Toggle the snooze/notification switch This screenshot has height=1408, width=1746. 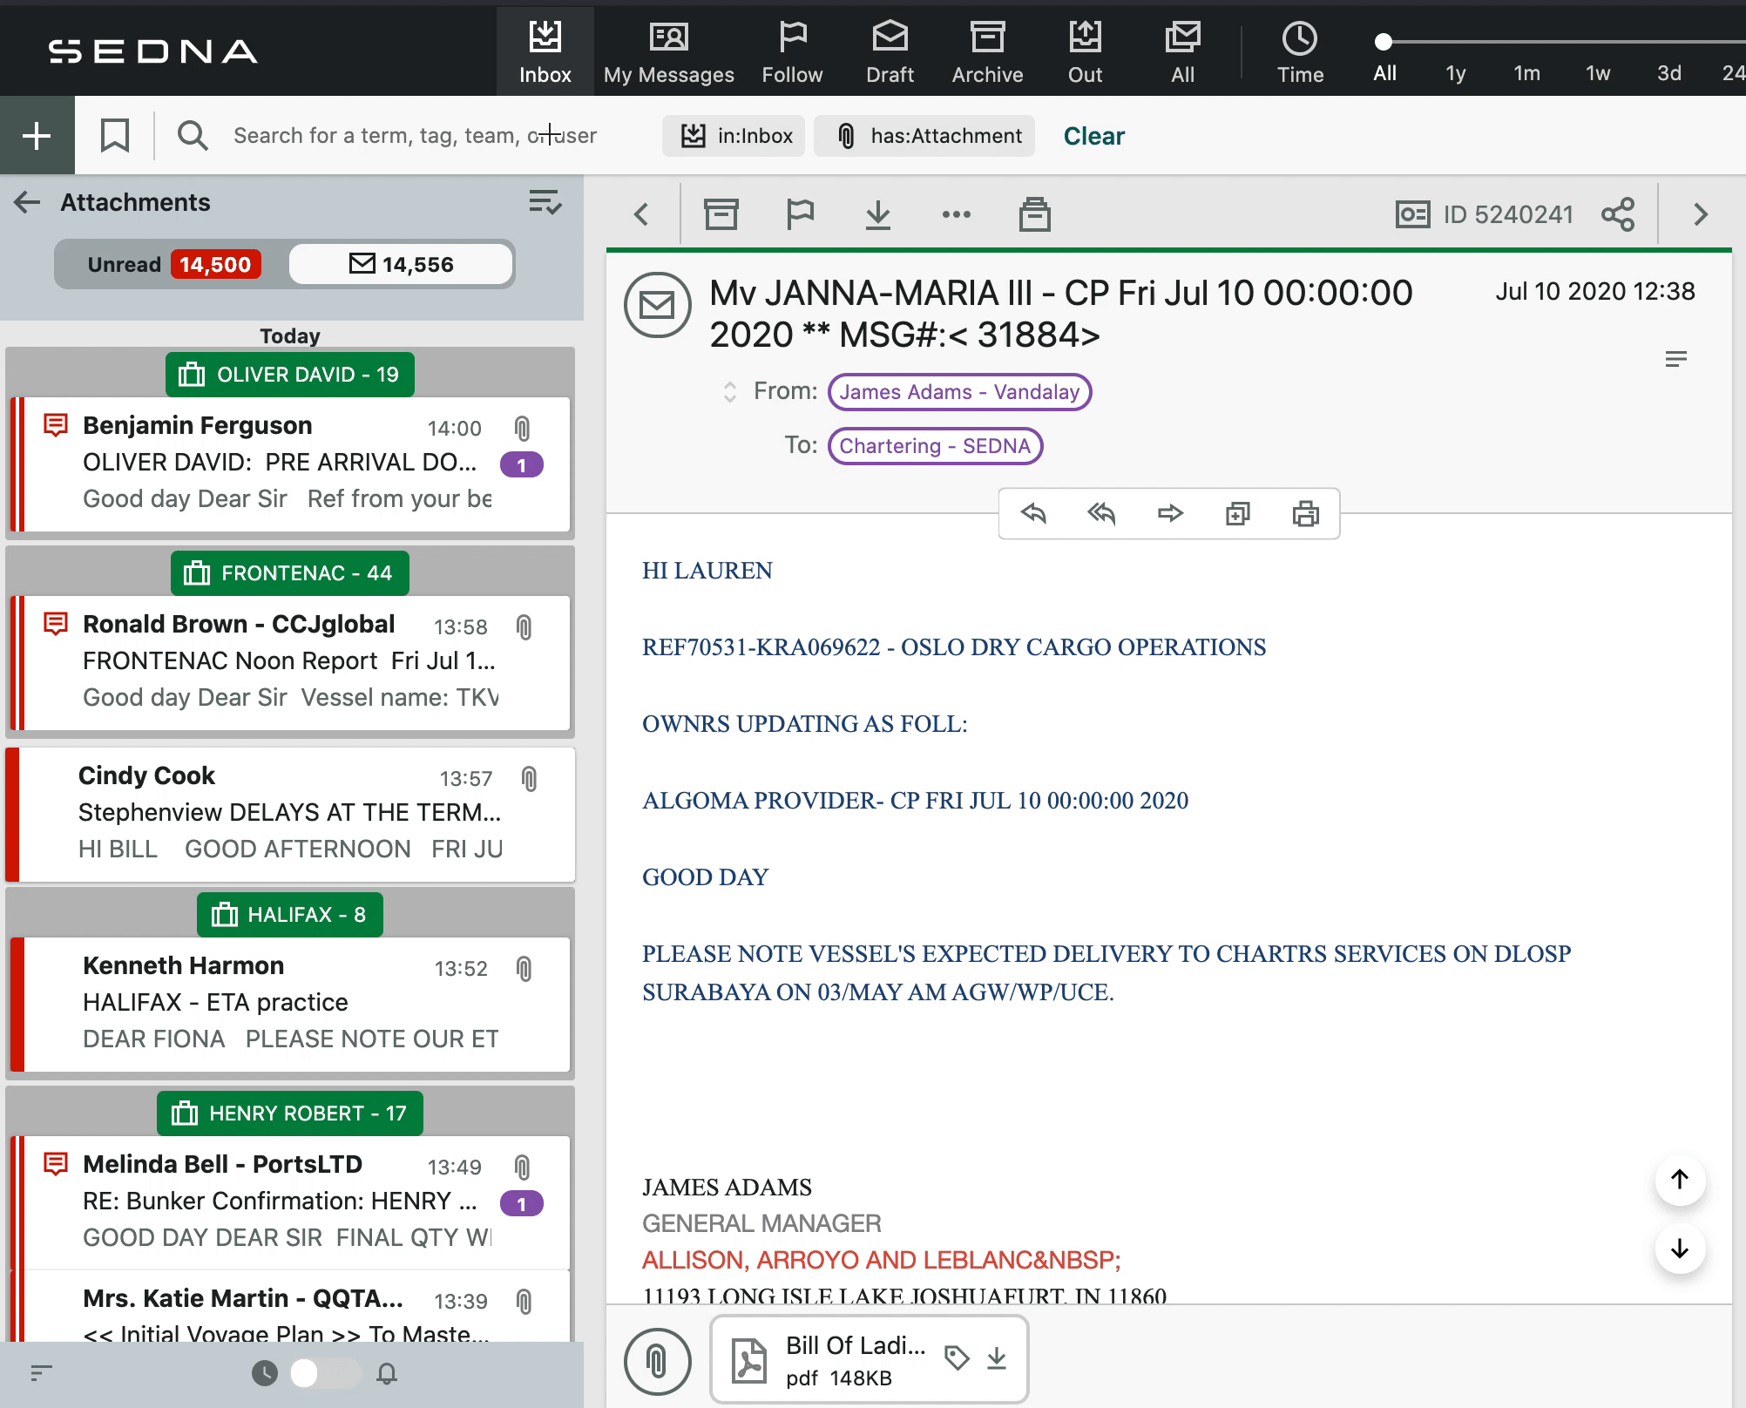pyautogui.click(x=324, y=1373)
